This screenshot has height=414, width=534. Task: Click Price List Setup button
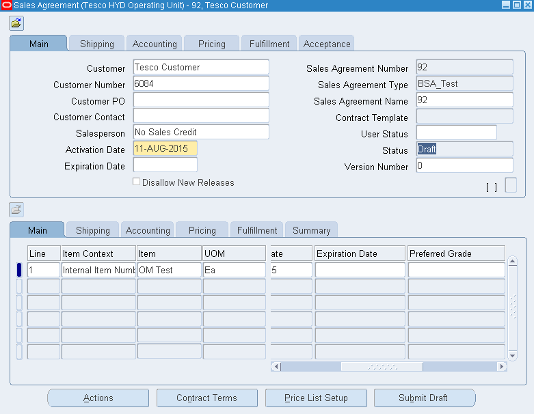(x=316, y=398)
